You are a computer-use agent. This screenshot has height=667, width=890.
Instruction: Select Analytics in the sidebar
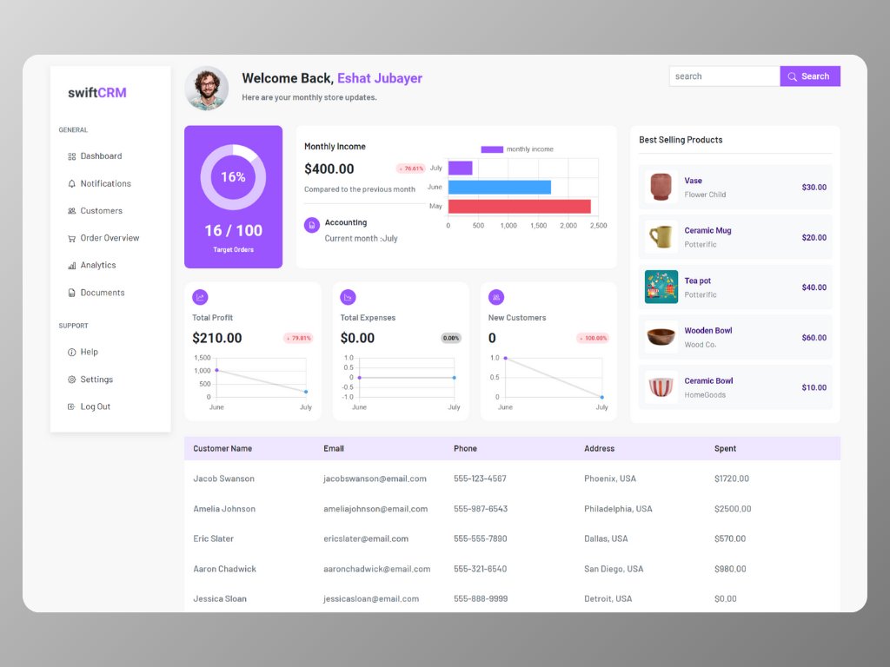coord(97,265)
